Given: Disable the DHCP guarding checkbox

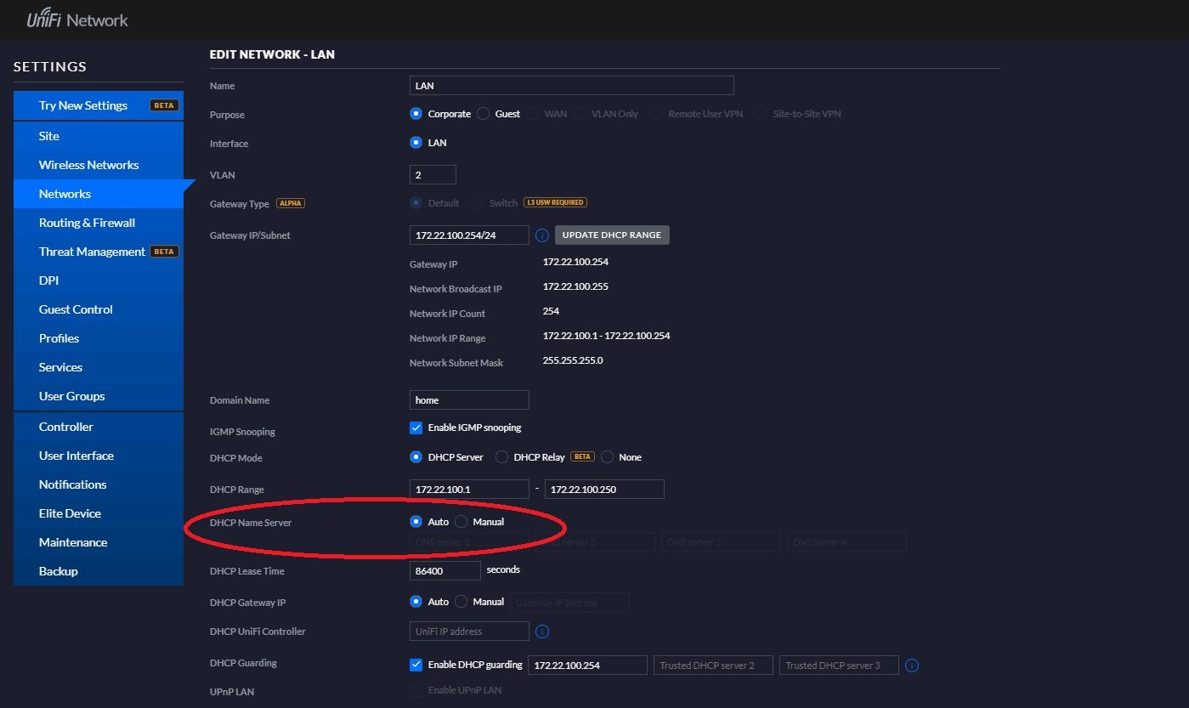Looking at the screenshot, I should [416, 665].
